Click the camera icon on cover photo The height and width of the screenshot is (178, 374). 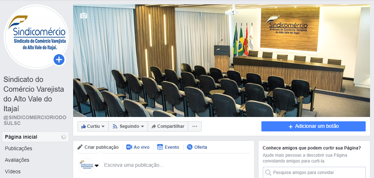pyautogui.click(x=84, y=16)
